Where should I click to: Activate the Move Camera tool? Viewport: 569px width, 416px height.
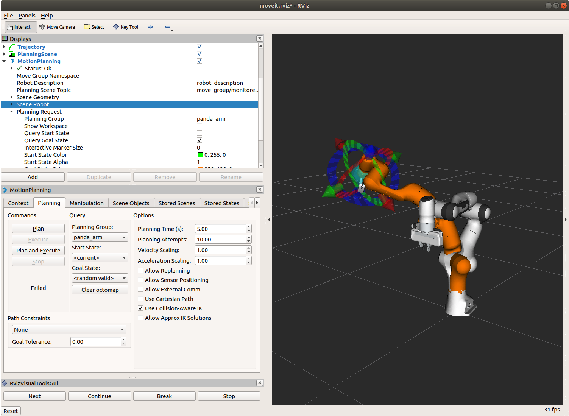tap(57, 27)
